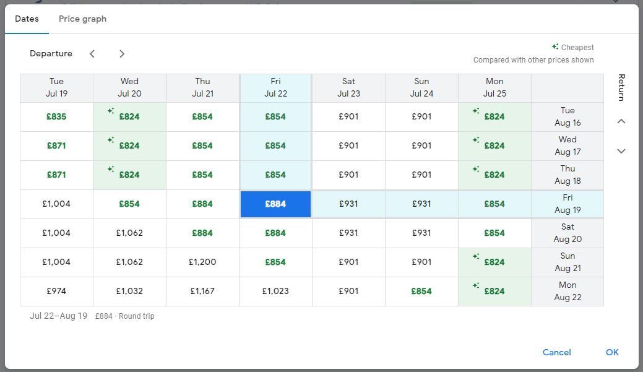Pick £1,023 fare for Jul 22, Aug 22
The image size is (643, 372).
tap(275, 291)
